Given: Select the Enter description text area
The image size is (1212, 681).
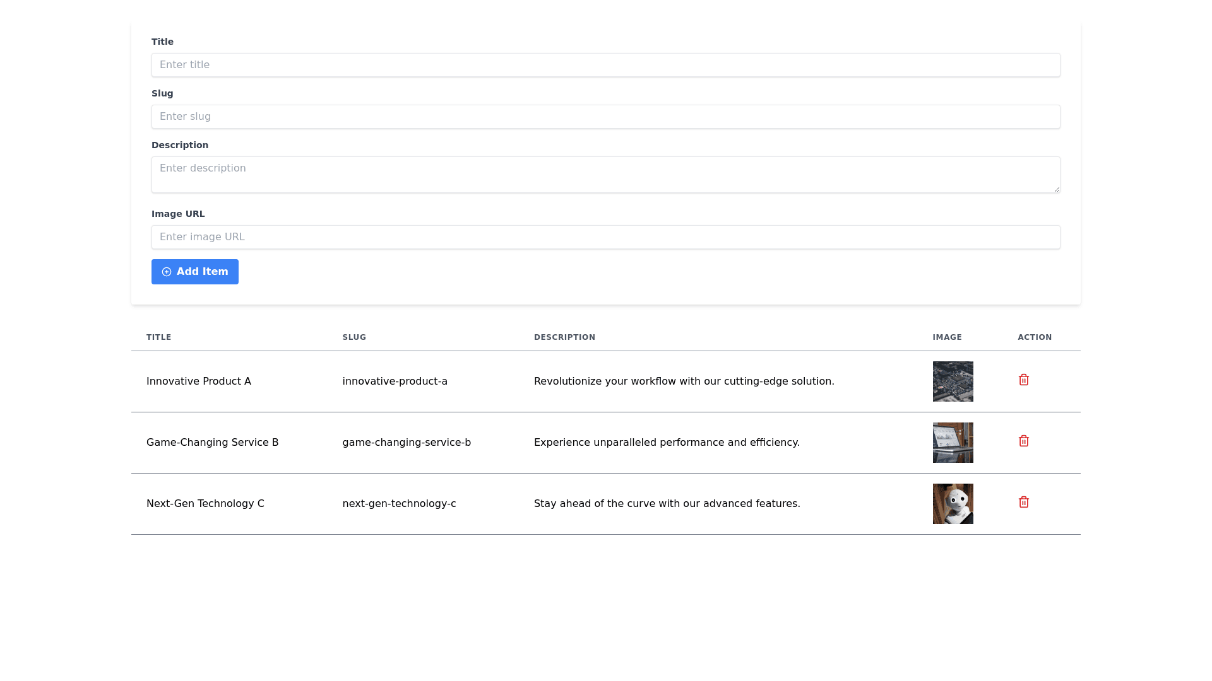Looking at the screenshot, I should (605, 175).
